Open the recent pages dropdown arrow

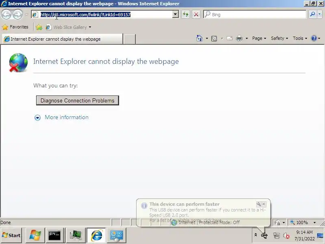26,15
